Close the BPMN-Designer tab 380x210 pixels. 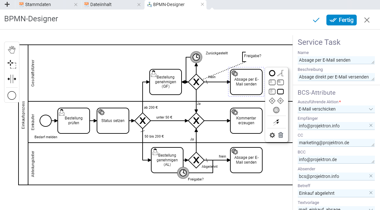pos(202,4)
